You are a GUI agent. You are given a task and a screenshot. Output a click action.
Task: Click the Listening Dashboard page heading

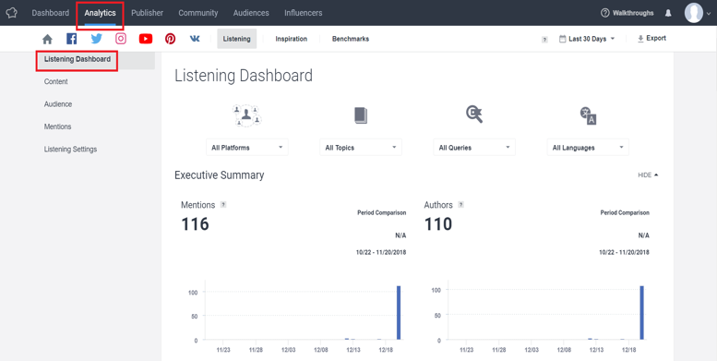[244, 76]
